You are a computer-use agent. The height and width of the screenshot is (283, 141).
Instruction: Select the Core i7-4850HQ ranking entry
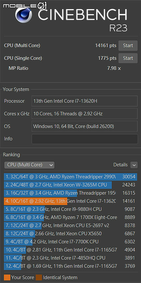70,258
